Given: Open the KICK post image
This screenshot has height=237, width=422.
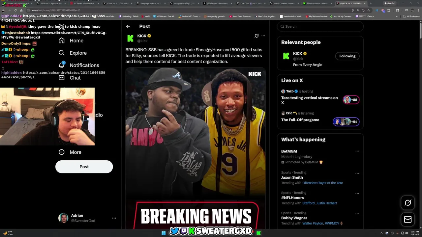Looking at the screenshot, I should [x=196, y=148].
